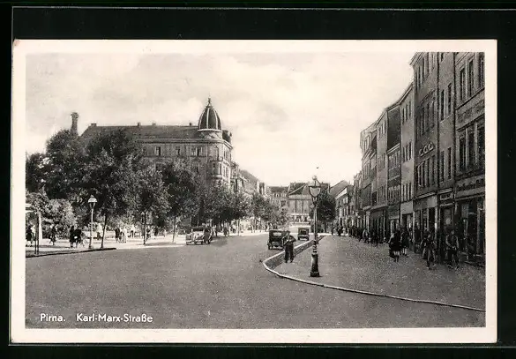Click the curved curb edge in foreground

(x=362, y=287)
